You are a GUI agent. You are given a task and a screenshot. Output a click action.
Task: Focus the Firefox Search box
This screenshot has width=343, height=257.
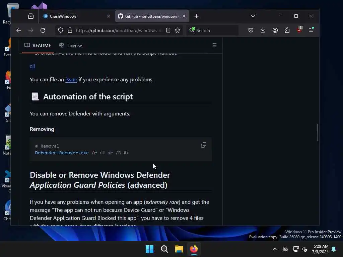point(213,30)
